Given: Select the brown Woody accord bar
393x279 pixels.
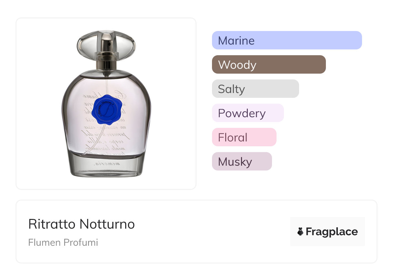Looking at the screenshot, I should [268, 65].
